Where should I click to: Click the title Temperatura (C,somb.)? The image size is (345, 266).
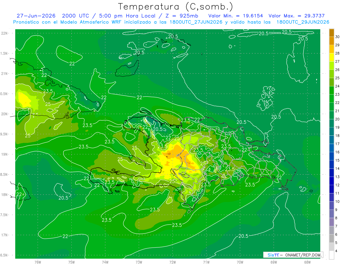click(176, 7)
